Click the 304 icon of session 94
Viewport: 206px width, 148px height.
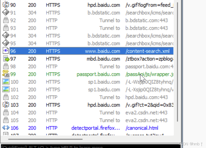pyautogui.click(x=6, y=36)
